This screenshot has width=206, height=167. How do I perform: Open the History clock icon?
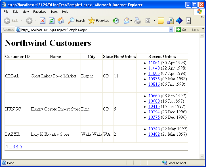116,21
